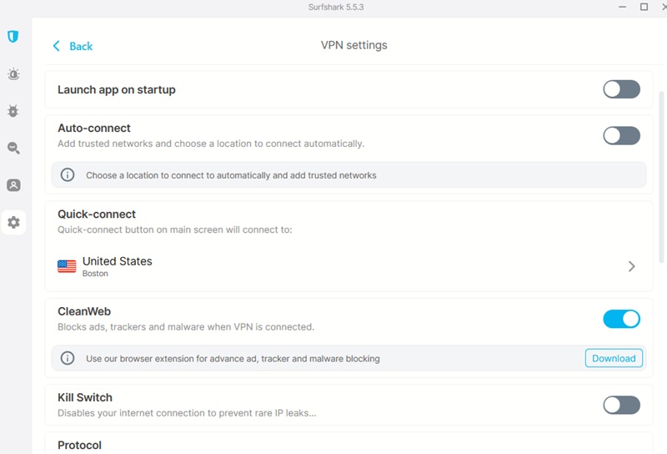The image size is (667, 454).
Task: Open the Alert siren icon in sidebar
Action: 13,74
